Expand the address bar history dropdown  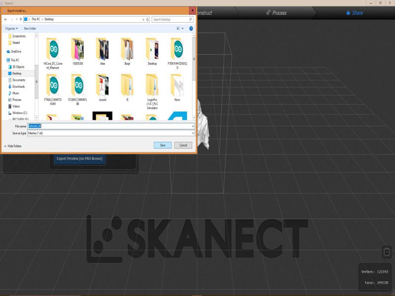pos(143,19)
